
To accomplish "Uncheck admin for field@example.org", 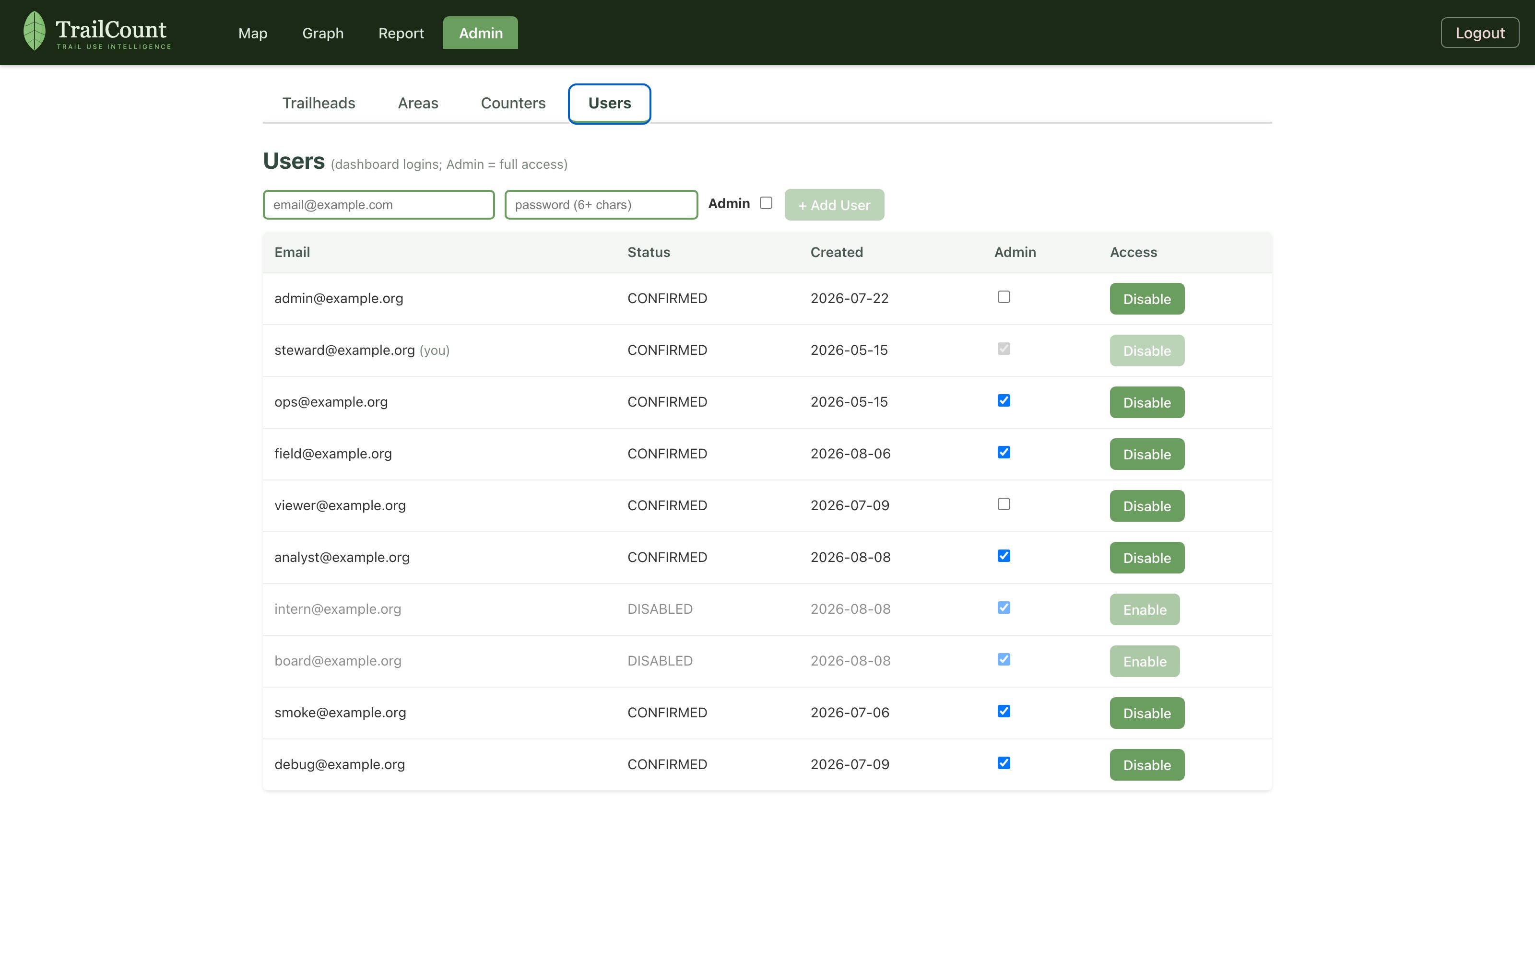I will point(1004,452).
